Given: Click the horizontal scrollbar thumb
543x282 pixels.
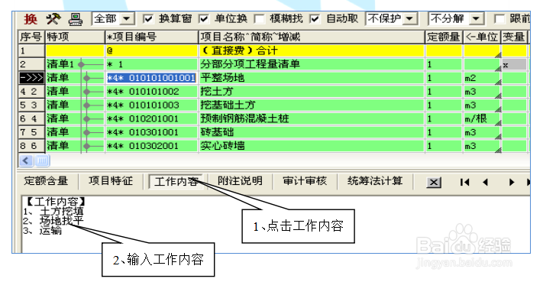Looking at the screenshot, I should tap(42, 160).
